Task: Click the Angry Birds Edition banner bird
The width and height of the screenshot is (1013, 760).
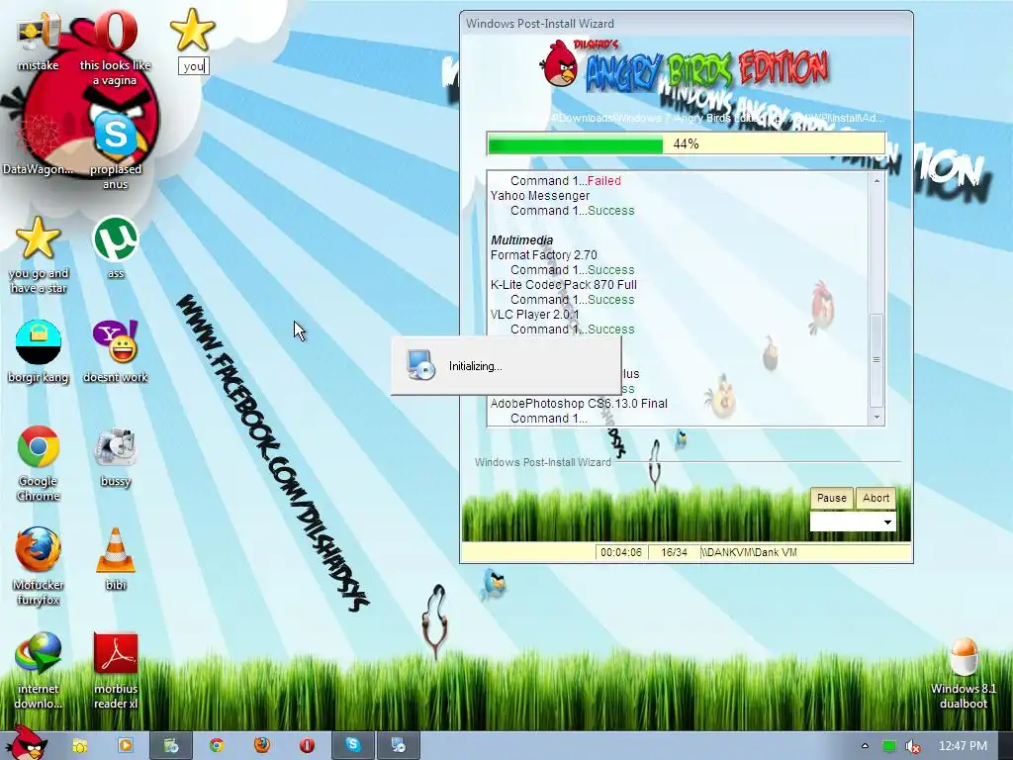Action: point(560,63)
